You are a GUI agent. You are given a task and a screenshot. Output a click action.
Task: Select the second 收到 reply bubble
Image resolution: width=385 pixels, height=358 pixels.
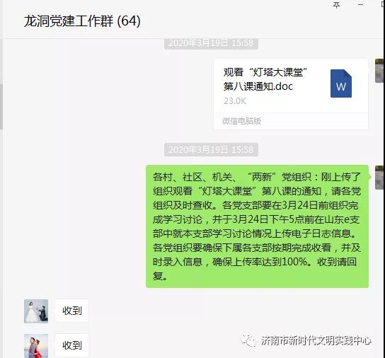click(x=71, y=345)
